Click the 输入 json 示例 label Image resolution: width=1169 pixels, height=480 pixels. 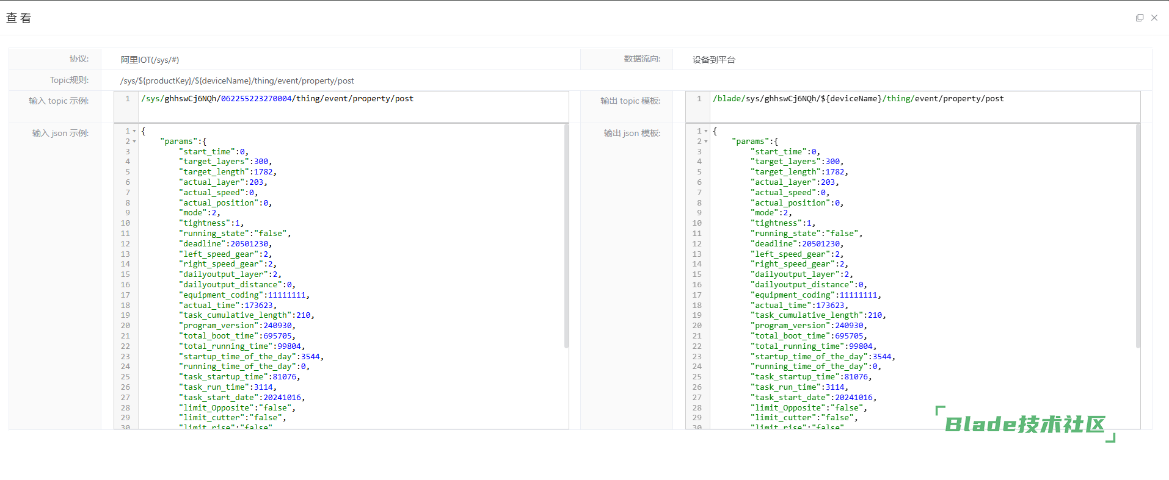[60, 134]
